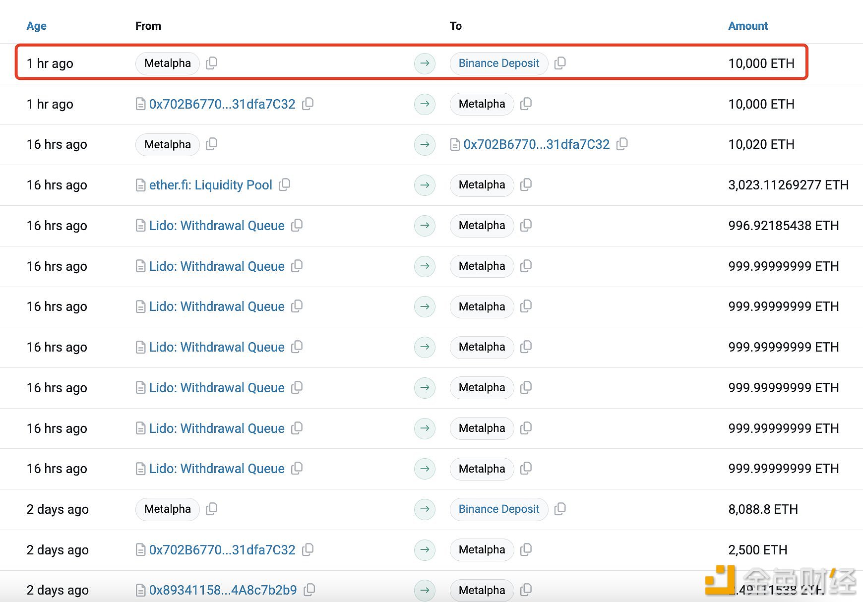
Task: Copy ether.fi: Liquidity Pool address
Action: (x=285, y=184)
